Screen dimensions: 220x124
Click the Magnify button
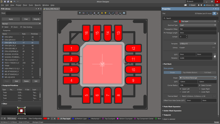36,19
